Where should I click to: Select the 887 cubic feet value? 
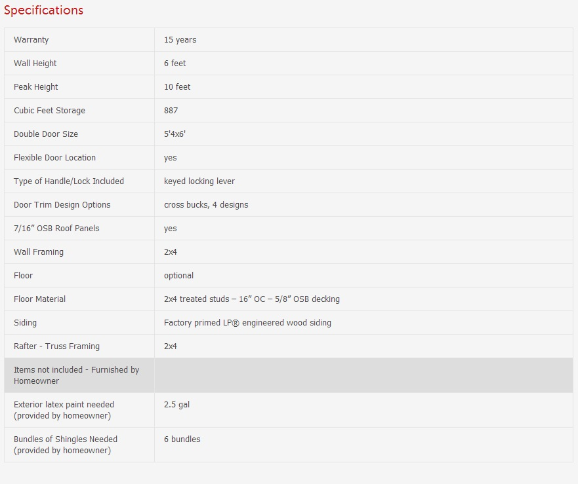(x=171, y=111)
